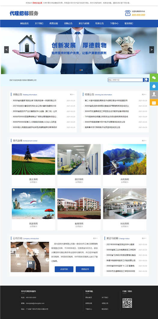
Task: Click the 代理招标服务 site logo
Action: pyautogui.click(x=24, y=14)
